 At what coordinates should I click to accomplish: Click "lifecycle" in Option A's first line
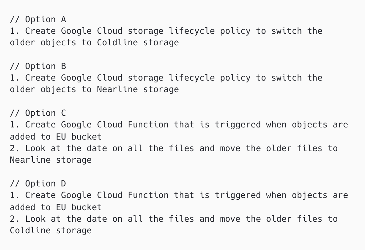pos(192,31)
